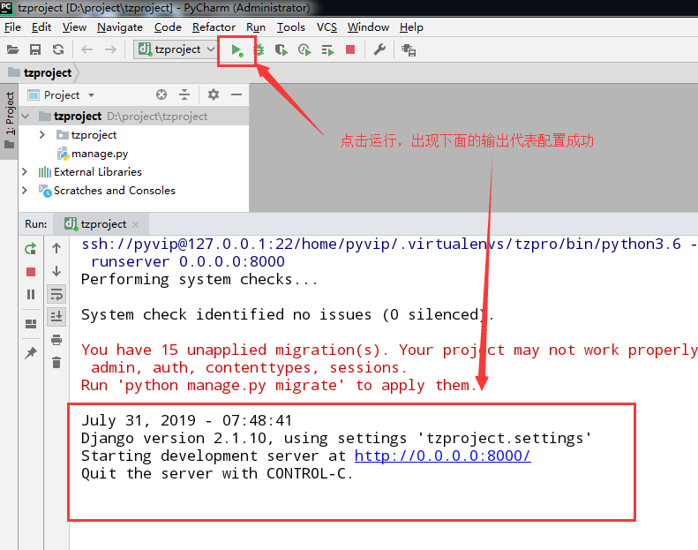Open the tzproject run configuration dropdown
698x550 pixels.
point(176,49)
